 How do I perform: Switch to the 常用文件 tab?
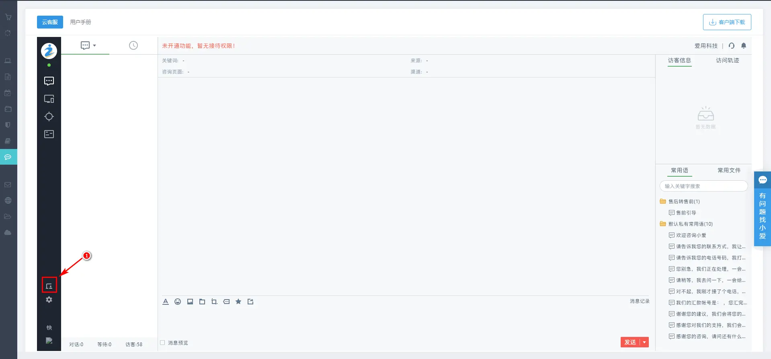tap(729, 170)
